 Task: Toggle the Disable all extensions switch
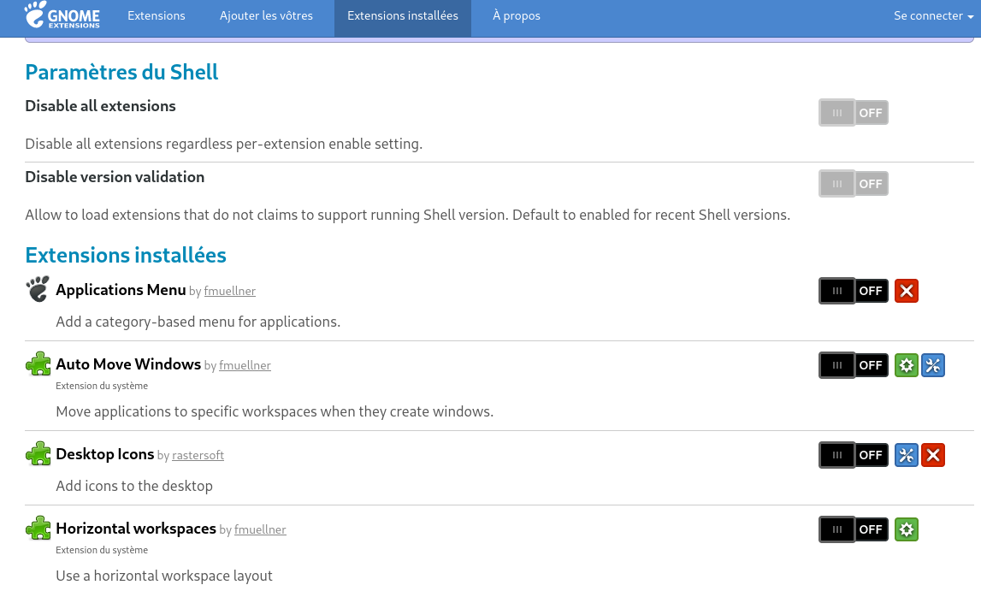(854, 113)
